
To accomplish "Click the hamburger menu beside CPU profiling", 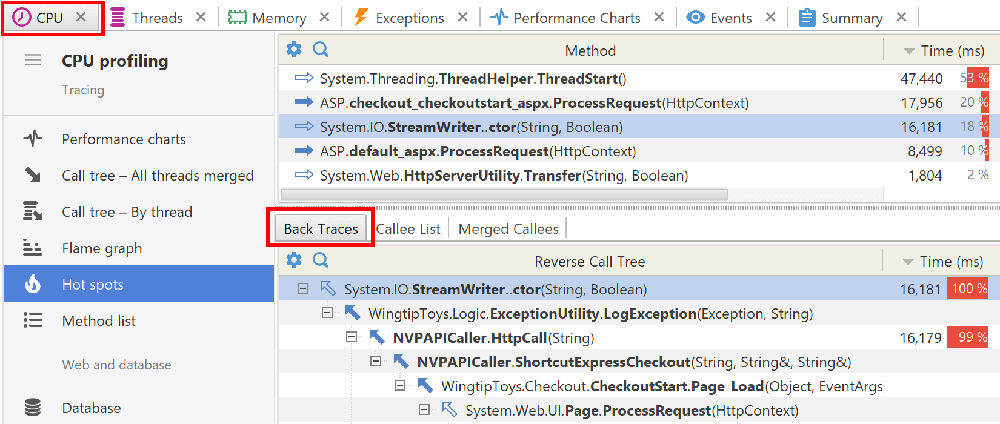I will 33,60.
